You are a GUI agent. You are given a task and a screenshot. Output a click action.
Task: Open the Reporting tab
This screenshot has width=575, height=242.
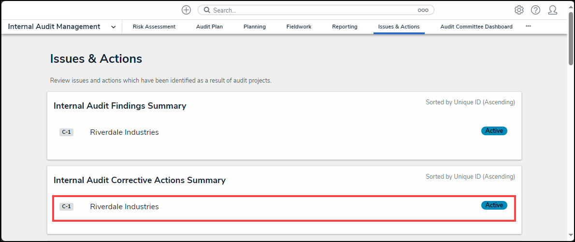click(345, 27)
